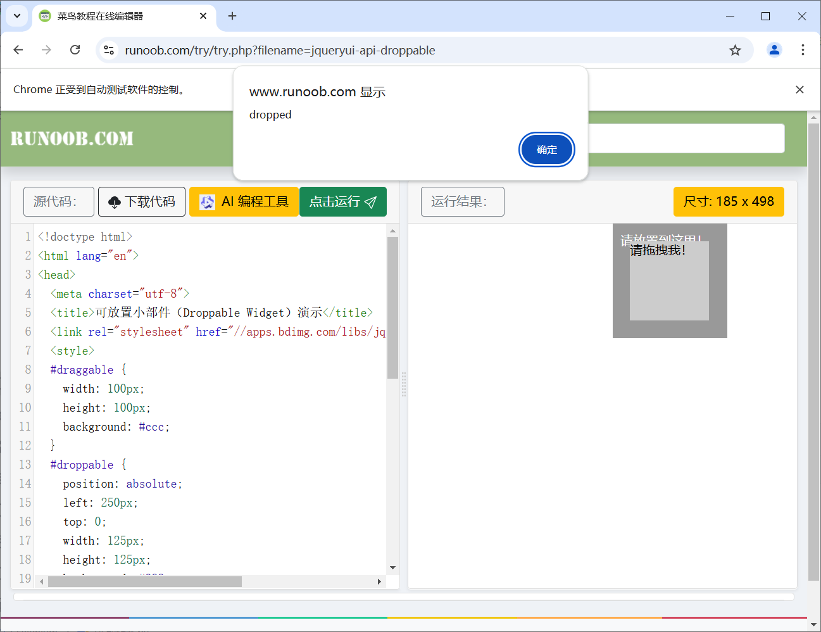
Task: Dismiss the automated test software infobar
Action: [799, 90]
